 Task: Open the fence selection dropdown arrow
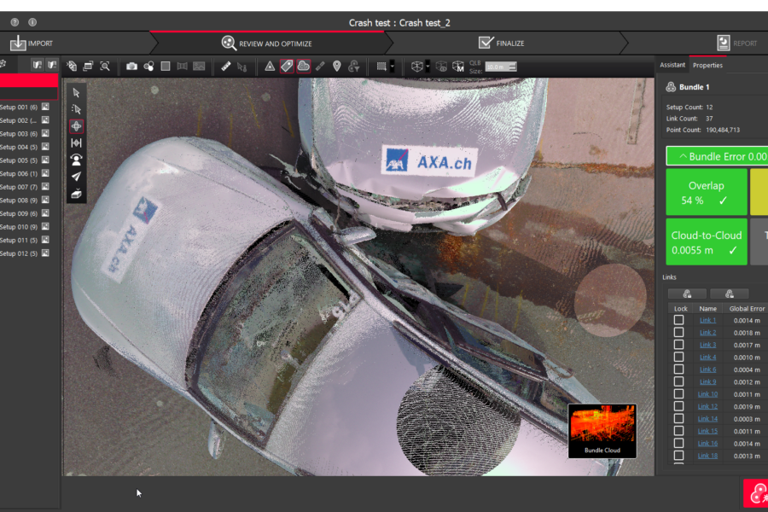(392, 67)
